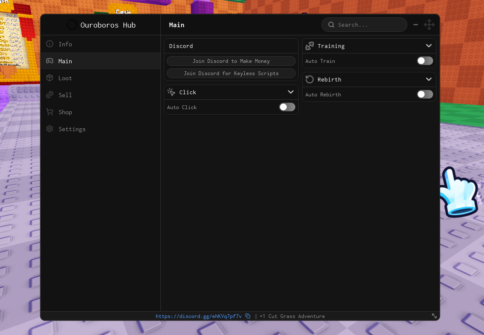
Task: Click the Info circle icon in sidebar
Action: (50, 44)
